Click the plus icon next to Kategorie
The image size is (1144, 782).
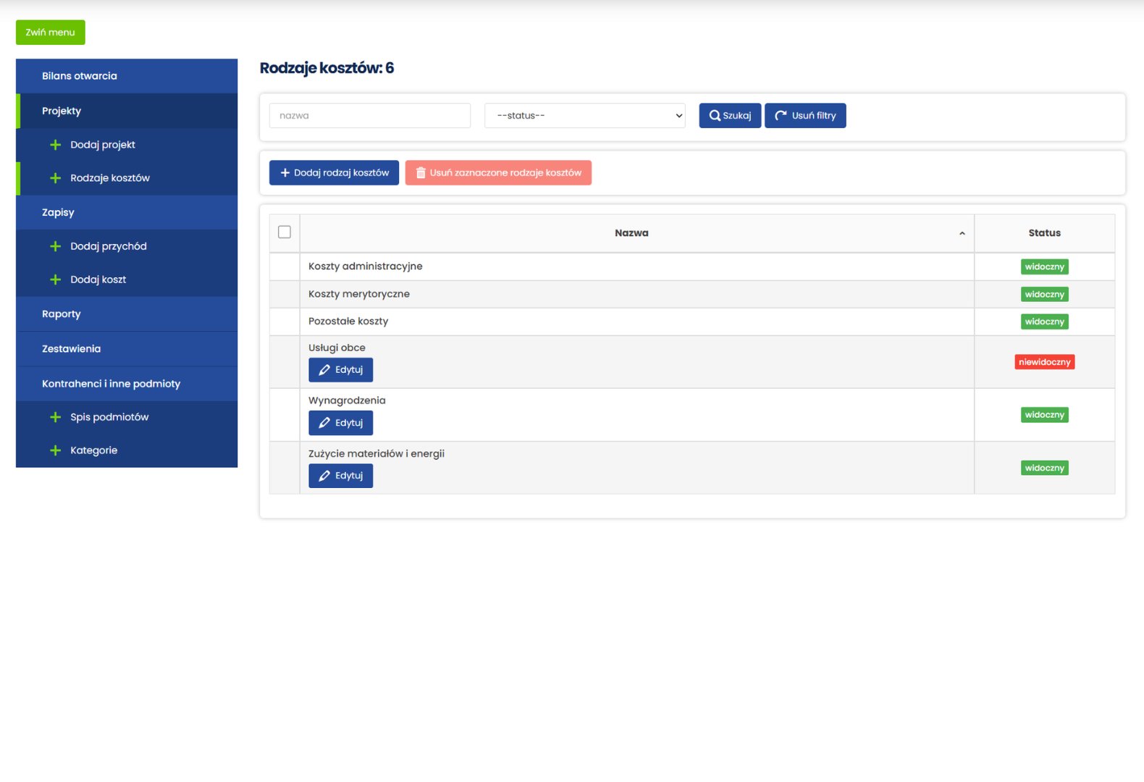click(55, 450)
